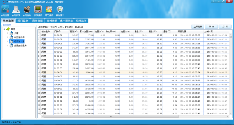Click the 打印 print button

[x=225, y=27]
